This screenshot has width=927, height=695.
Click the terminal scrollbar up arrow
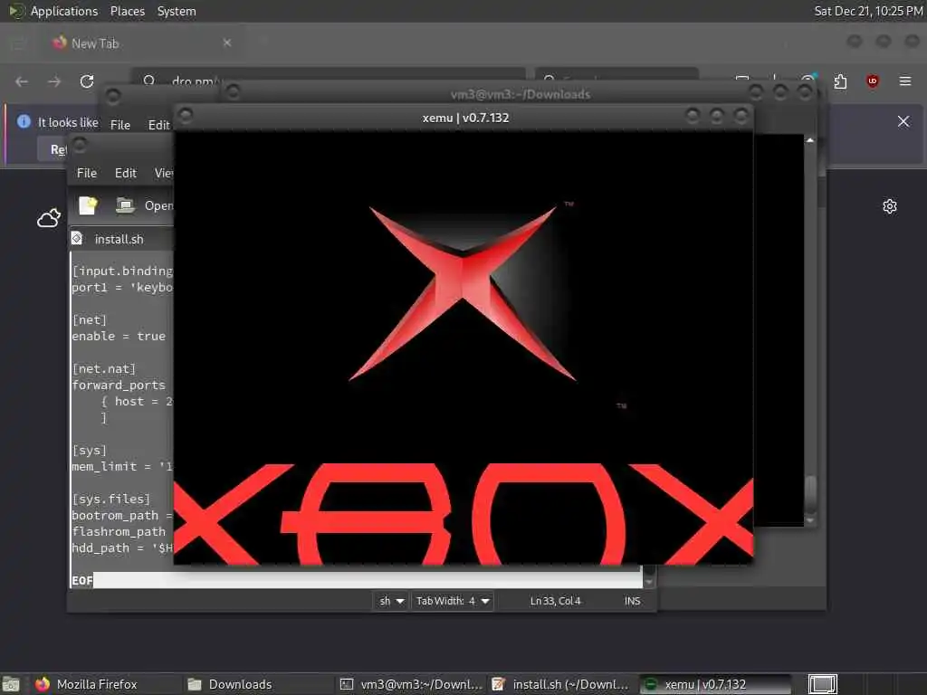810,140
